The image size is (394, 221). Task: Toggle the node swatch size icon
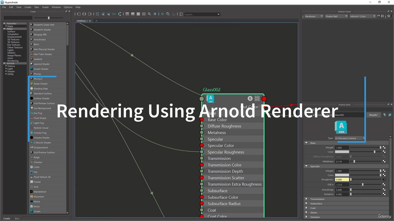click(x=155, y=14)
